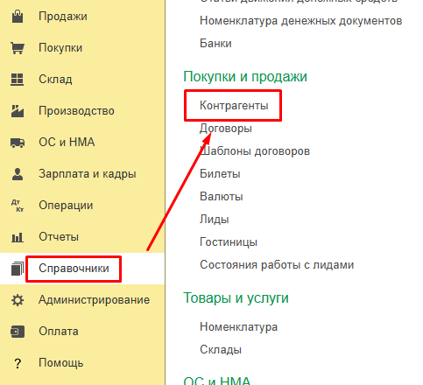Select the ОС и НМА sidebar section
Screen dimensions: 423x385
point(67,143)
